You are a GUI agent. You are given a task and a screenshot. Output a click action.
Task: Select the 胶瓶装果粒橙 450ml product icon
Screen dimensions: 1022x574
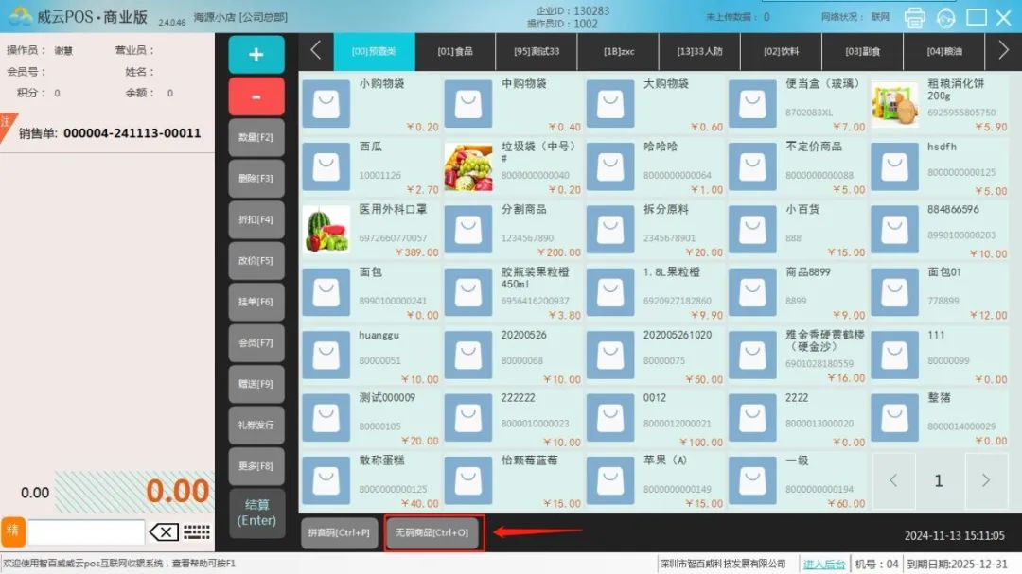[x=468, y=292]
